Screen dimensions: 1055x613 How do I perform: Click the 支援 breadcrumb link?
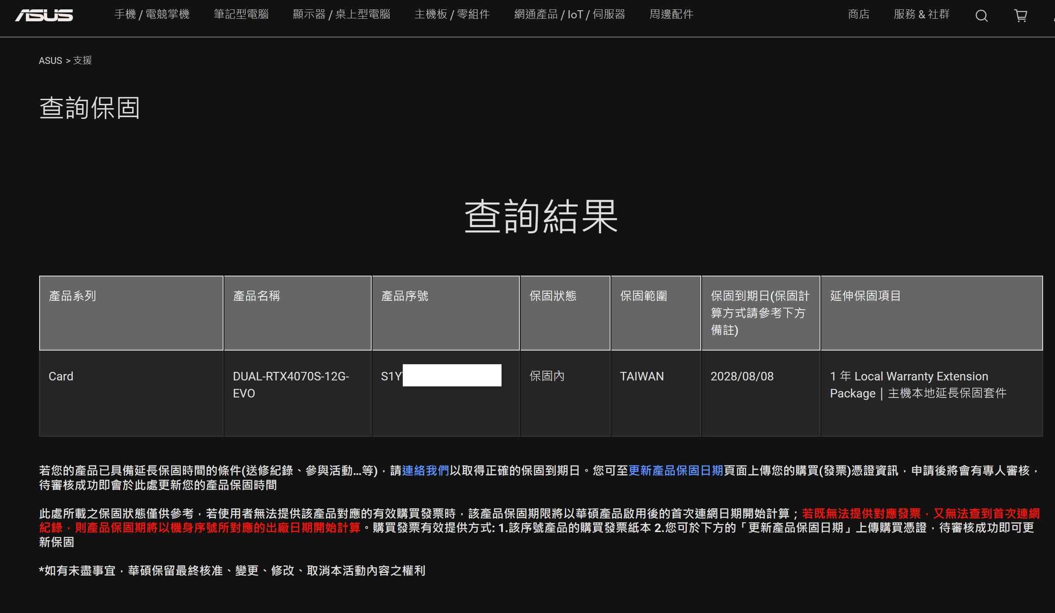click(x=82, y=60)
